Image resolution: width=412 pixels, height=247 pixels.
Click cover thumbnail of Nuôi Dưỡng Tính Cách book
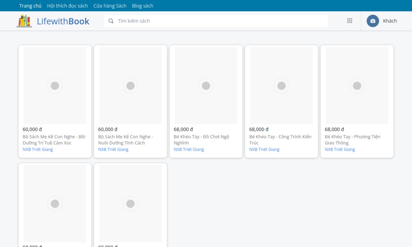pyautogui.click(x=130, y=86)
